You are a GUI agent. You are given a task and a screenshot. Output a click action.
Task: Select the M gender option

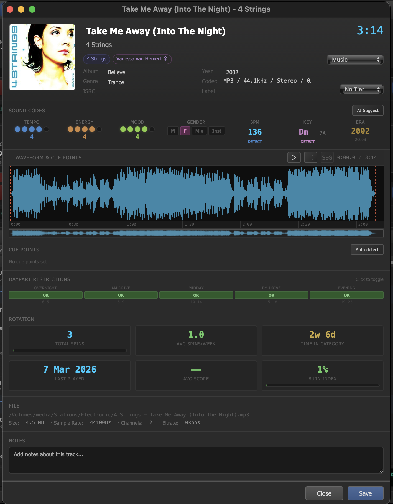(173, 131)
